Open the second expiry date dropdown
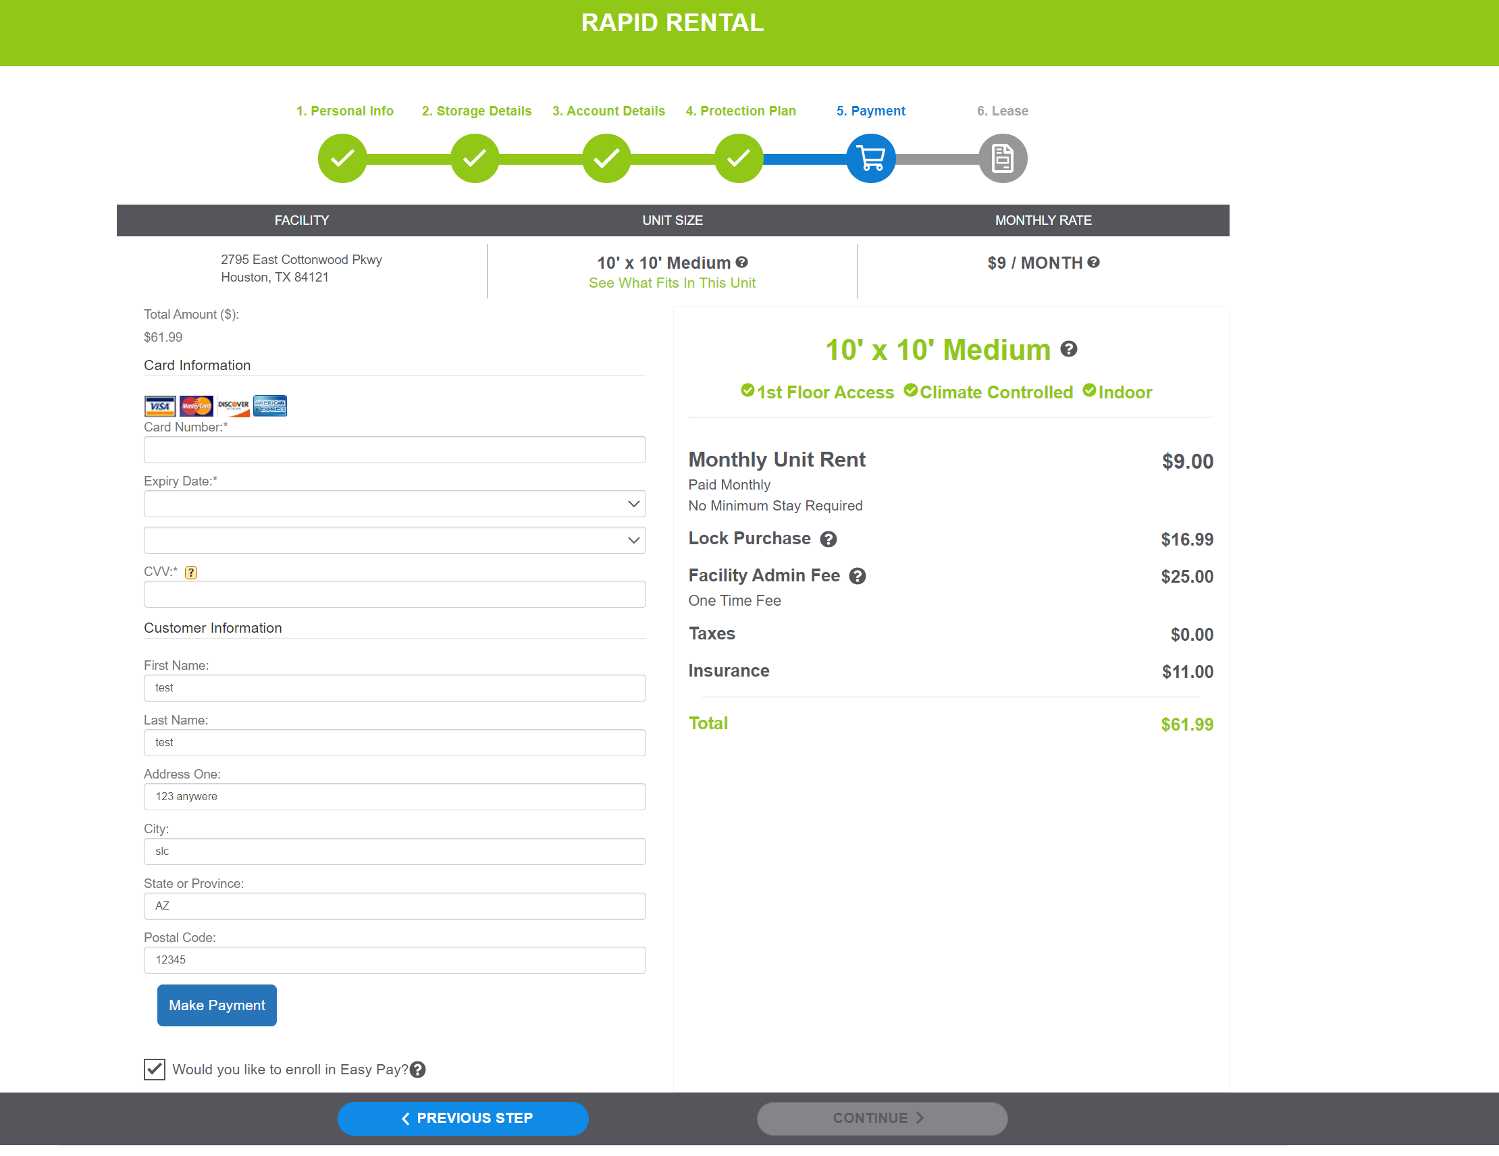1499x1156 pixels. tap(394, 540)
